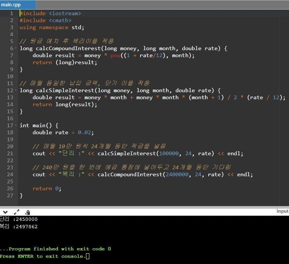Switch to the input tab in console
289x264 pixels.
point(282,211)
